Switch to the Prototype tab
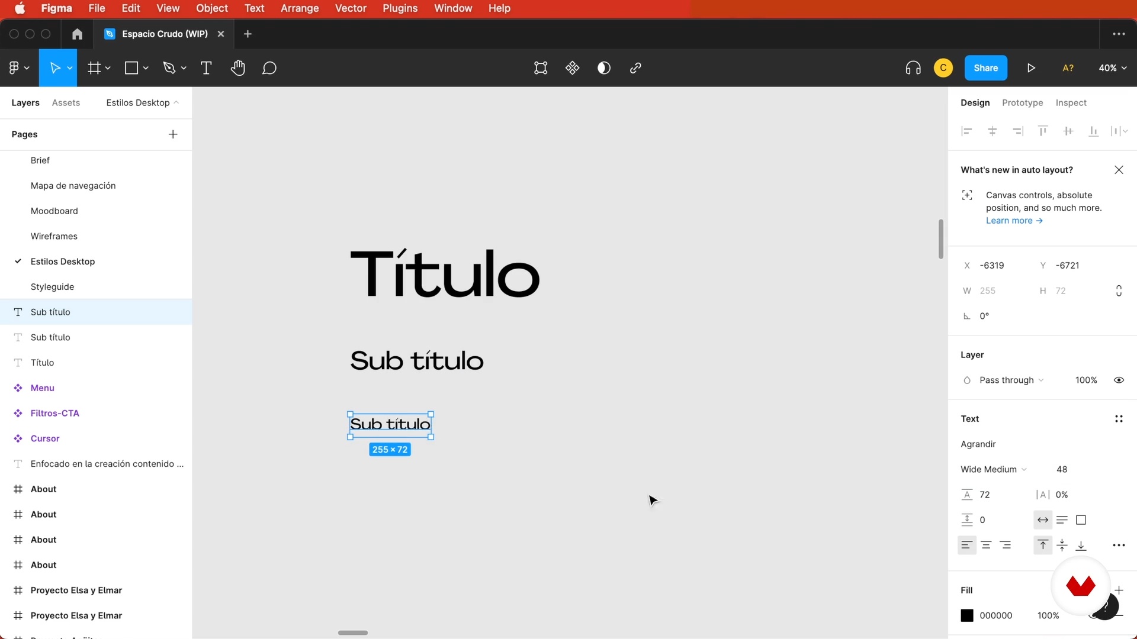This screenshot has height=639, width=1137. [x=1023, y=103]
